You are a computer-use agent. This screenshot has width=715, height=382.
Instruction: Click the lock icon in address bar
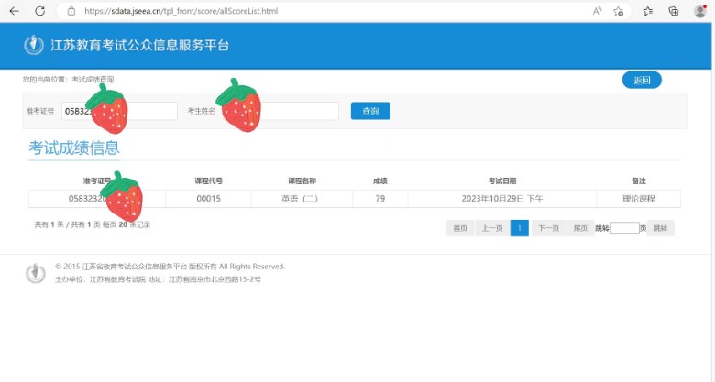tap(71, 11)
